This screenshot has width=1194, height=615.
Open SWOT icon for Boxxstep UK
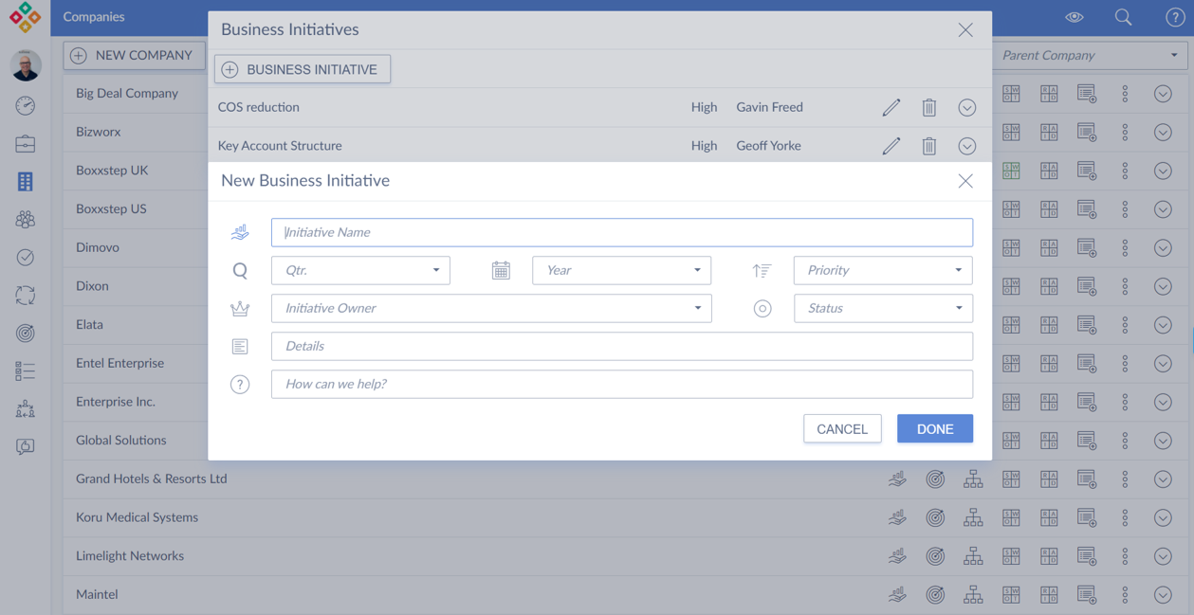(x=1011, y=171)
